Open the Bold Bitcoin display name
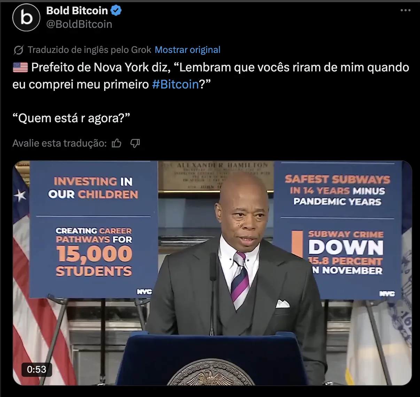The width and height of the screenshot is (420, 397). [77, 10]
